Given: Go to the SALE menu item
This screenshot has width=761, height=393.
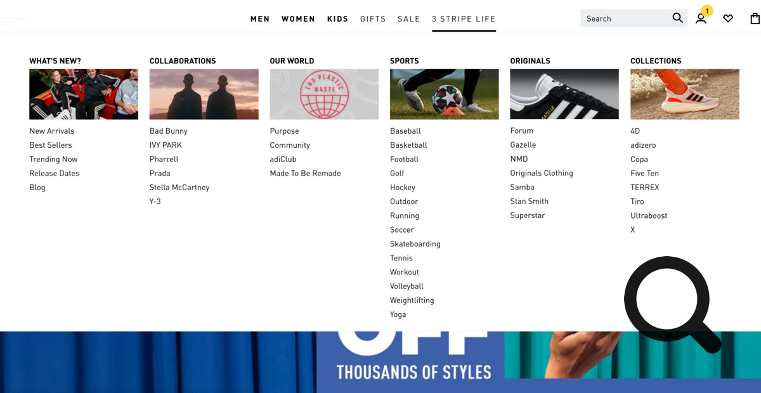Looking at the screenshot, I should point(408,19).
